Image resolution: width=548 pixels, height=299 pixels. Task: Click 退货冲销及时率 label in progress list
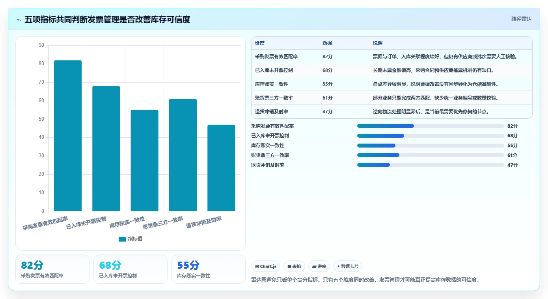point(268,165)
